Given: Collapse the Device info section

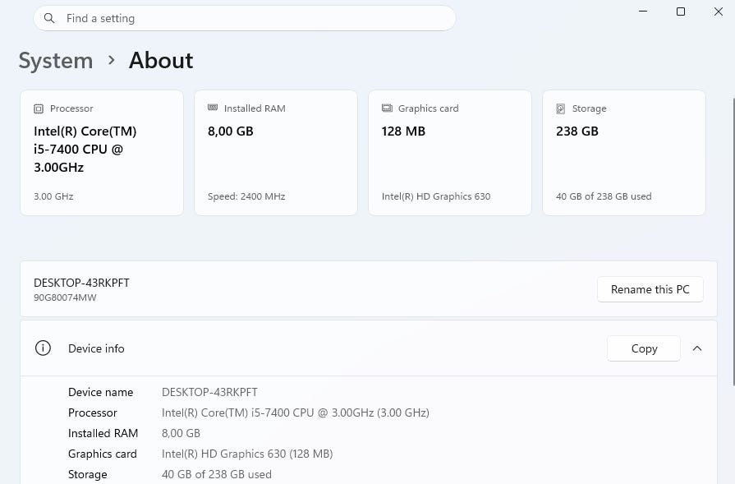Looking at the screenshot, I should click(x=697, y=348).
